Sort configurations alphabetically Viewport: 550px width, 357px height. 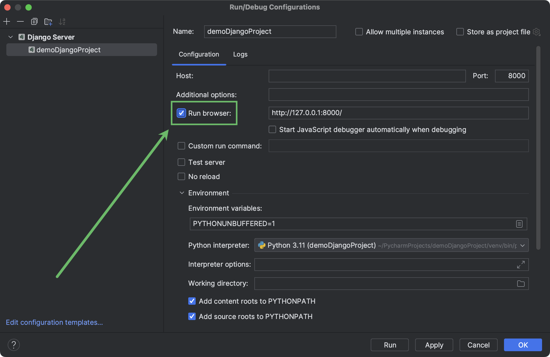pyautogui.click(x=62, y=22)
